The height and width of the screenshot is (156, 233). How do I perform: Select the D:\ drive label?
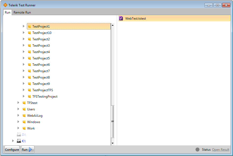[24, 135]
